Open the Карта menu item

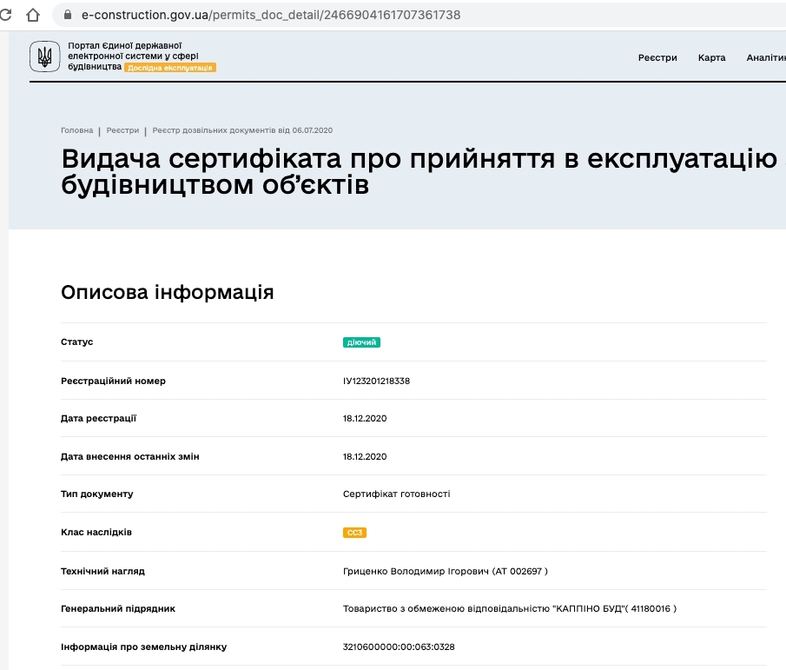click(x=712, y=57)
